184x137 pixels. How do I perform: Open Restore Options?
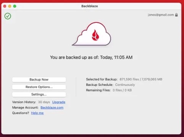point(39,87)
